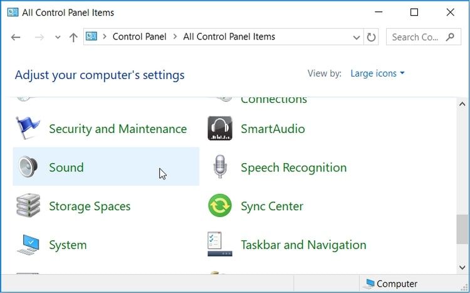Open the Storage Spaces drives icon
This screenshot has height=293, width=470.
(x=28, y=206)
